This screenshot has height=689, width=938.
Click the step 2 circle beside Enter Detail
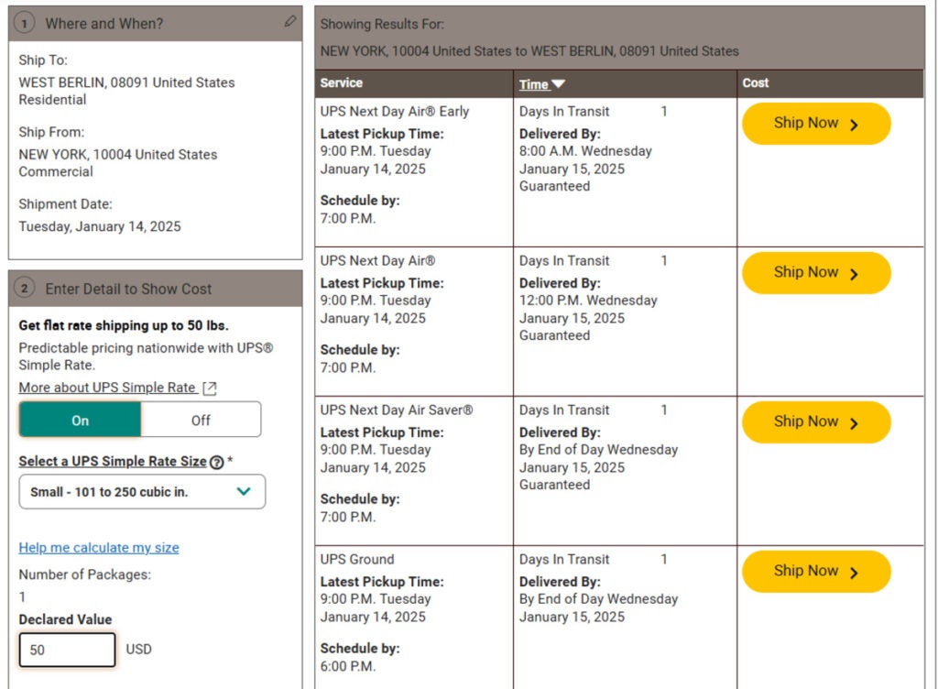23,286
